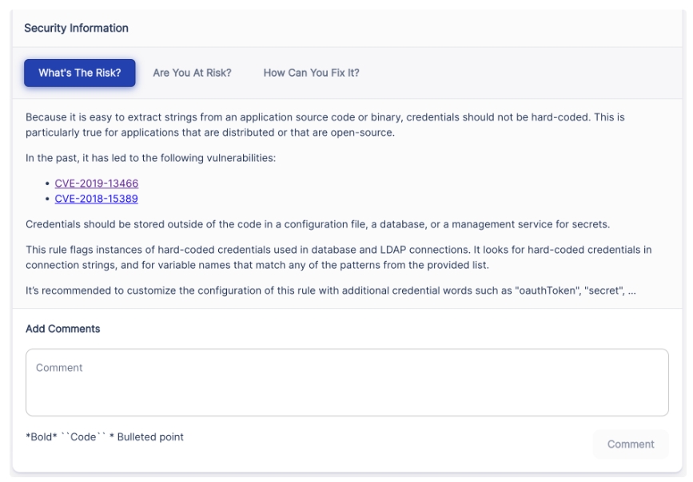
Task: Click the bullet marker before CVE-2019-13466
Action: (x=49, y=184)
